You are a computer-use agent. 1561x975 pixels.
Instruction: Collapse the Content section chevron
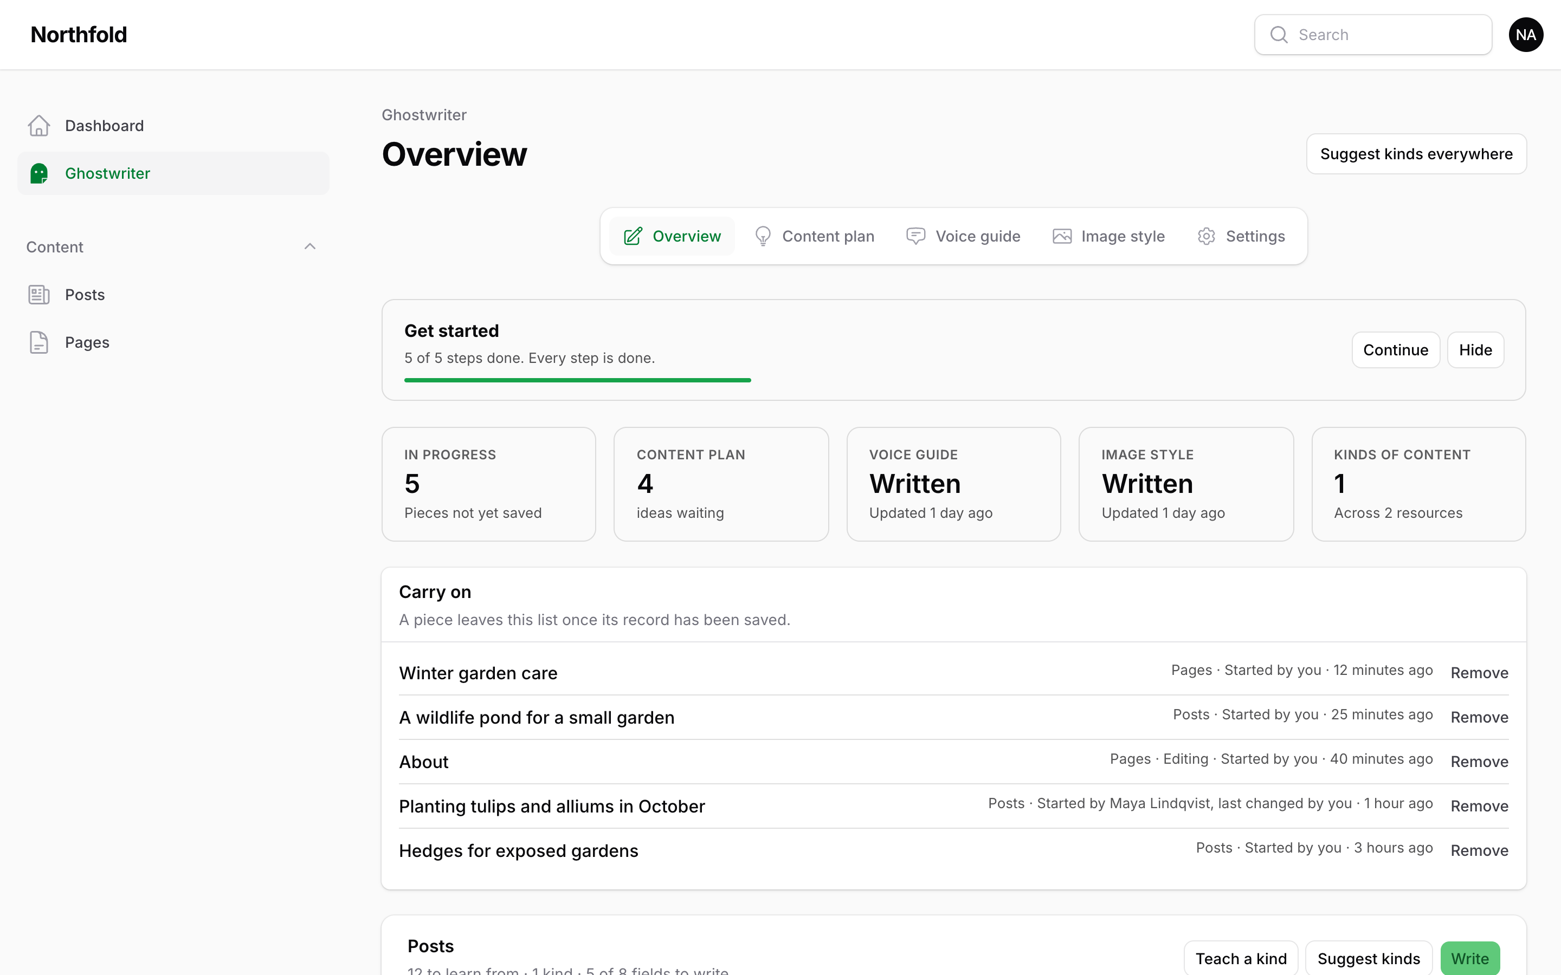309,246
